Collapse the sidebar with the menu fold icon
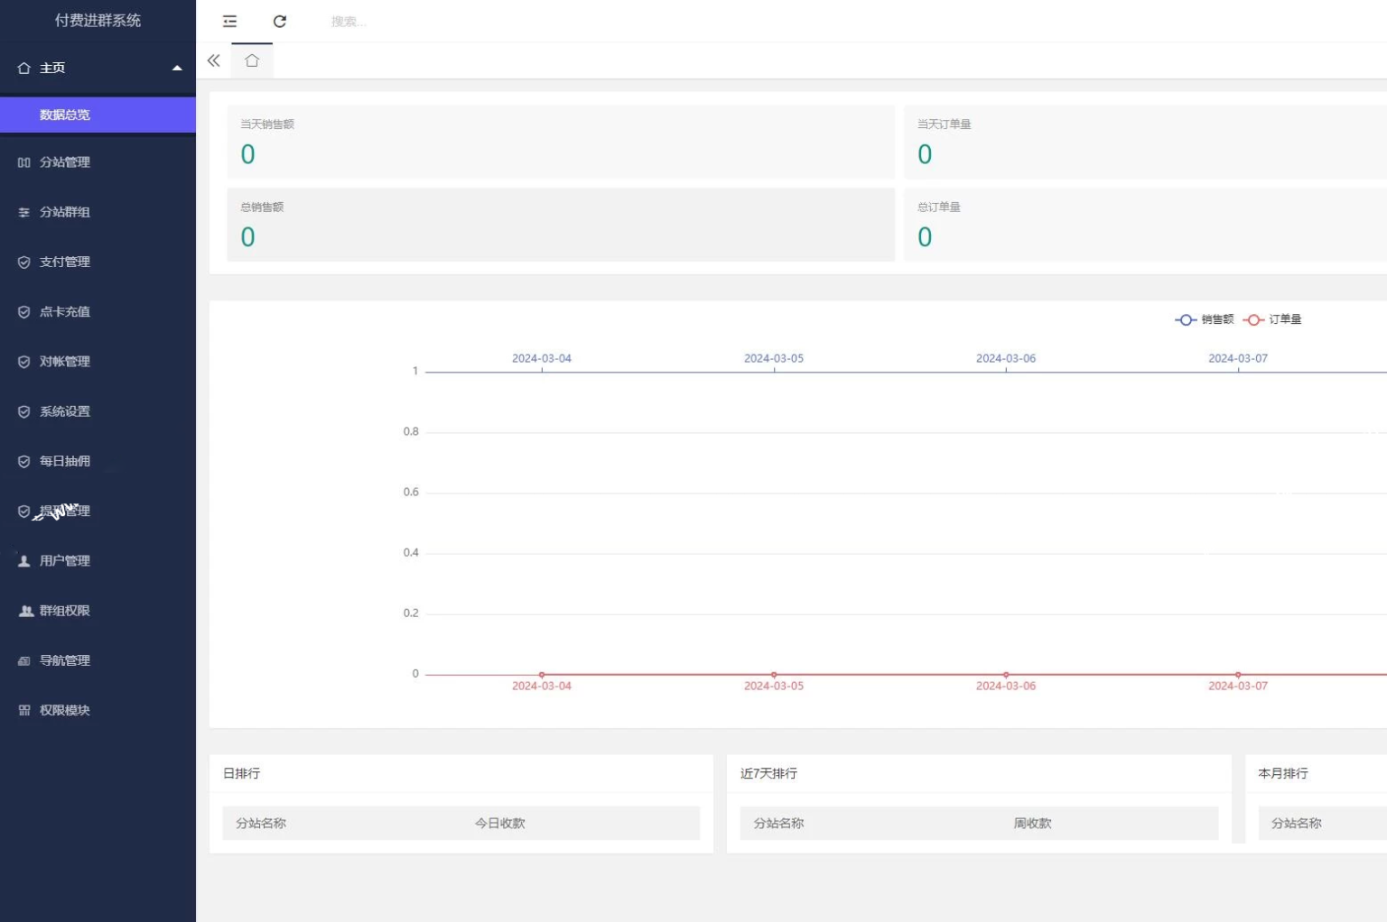Viewport: 1387px width, 922px height. pyautogui.click(x=229, y=21)
